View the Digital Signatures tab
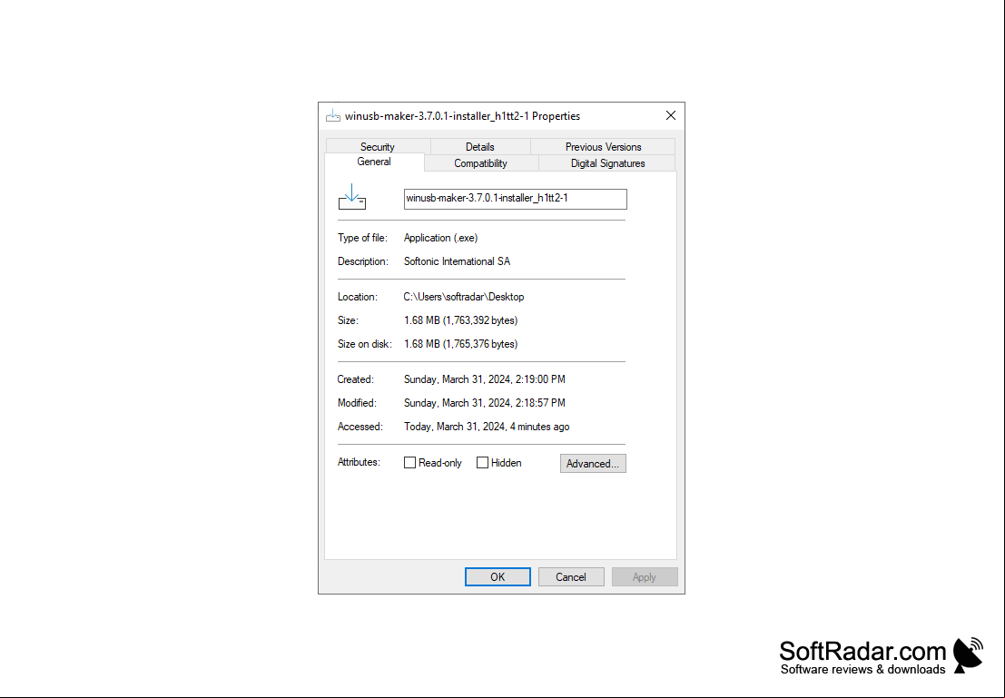 pos(607,163)
